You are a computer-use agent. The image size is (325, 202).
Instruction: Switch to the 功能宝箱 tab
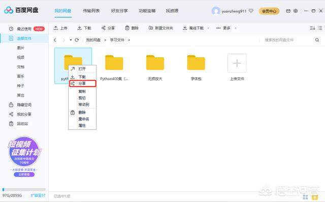click(147, 11)
